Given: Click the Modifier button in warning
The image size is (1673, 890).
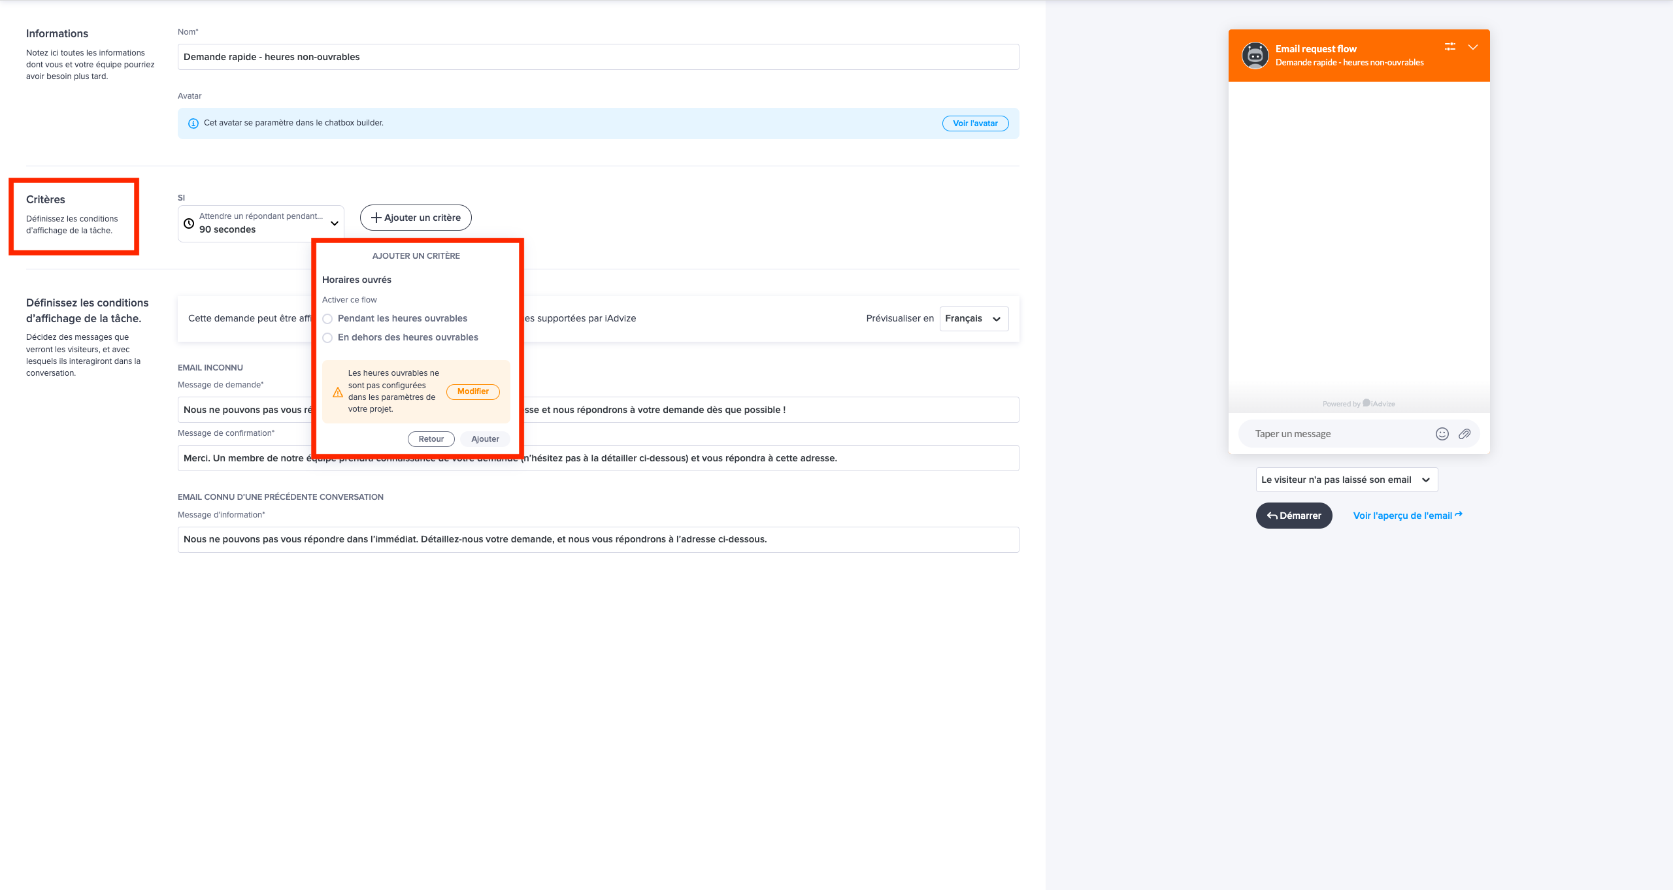Looking at the screenshot, I should point(473,391).
